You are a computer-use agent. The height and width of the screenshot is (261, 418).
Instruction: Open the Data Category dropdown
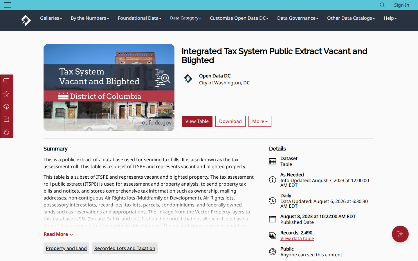pos(185,18)
